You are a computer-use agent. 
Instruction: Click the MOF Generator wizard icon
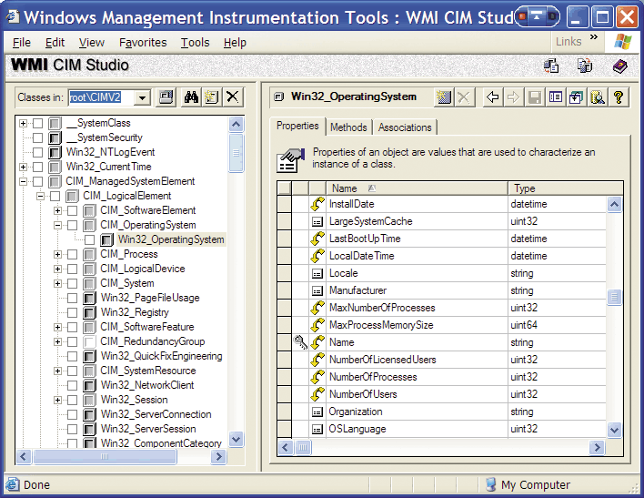(551, 66)
